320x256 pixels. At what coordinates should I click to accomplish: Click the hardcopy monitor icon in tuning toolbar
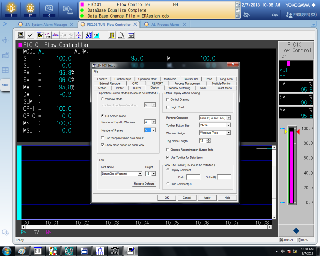tap(21, 35)
